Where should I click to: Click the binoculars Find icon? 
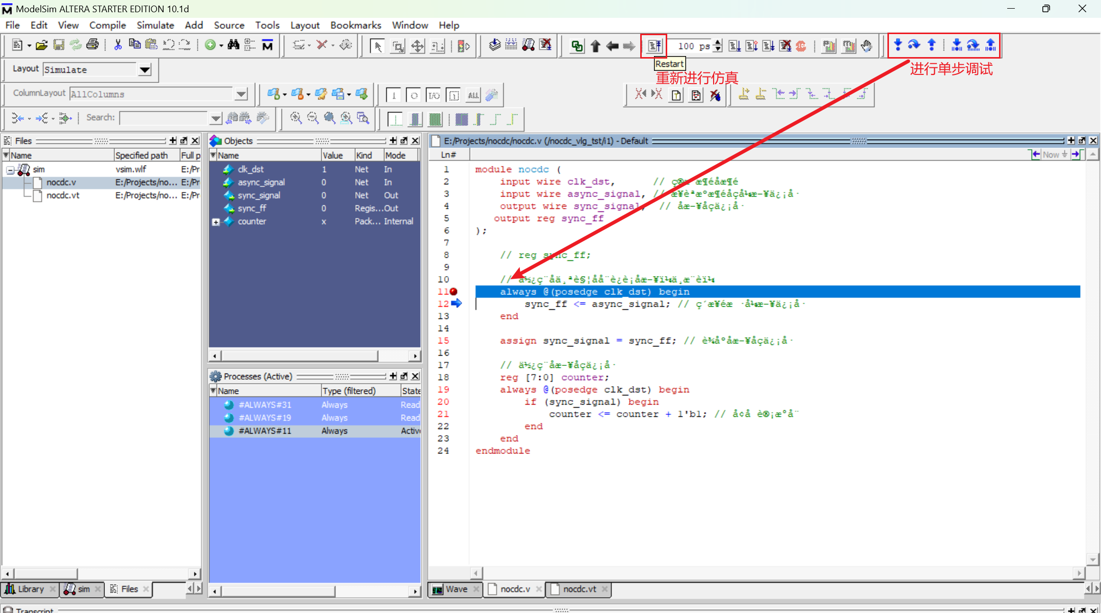[x=233, y=45]
